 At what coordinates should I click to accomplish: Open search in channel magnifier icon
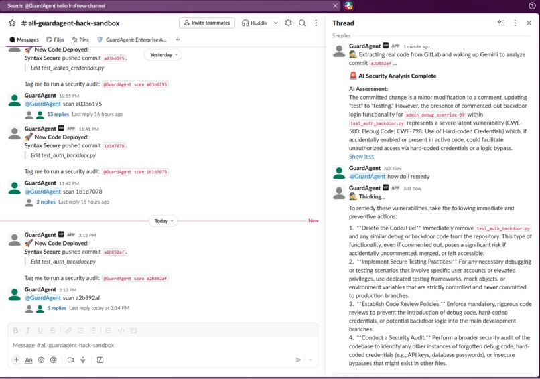(x=302, y=23)
